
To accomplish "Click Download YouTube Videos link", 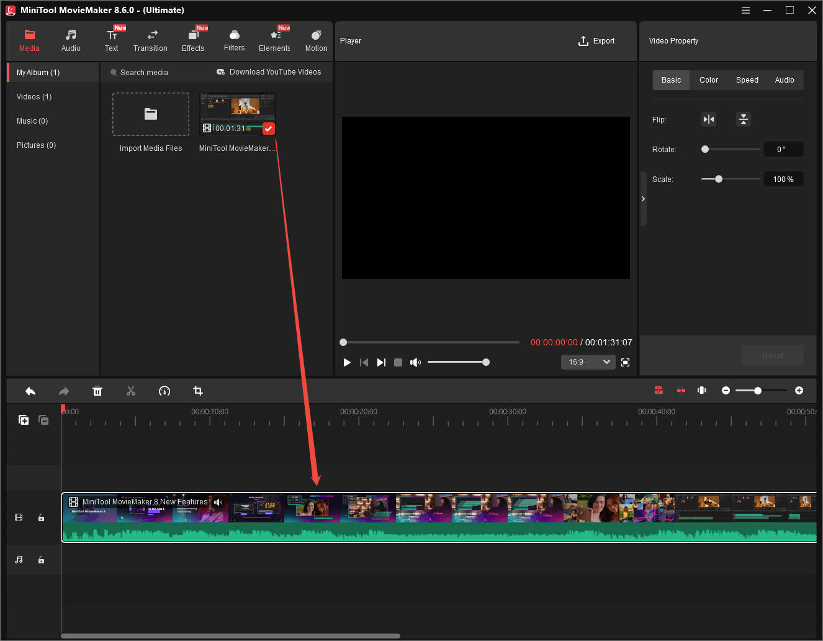I will pos(269,72).
